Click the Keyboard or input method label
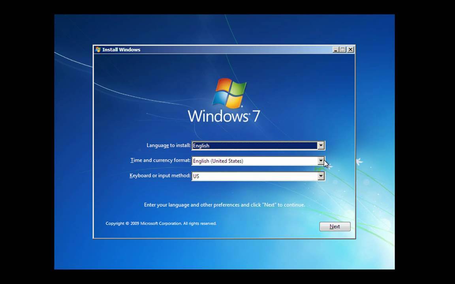 tap(160, 176)
